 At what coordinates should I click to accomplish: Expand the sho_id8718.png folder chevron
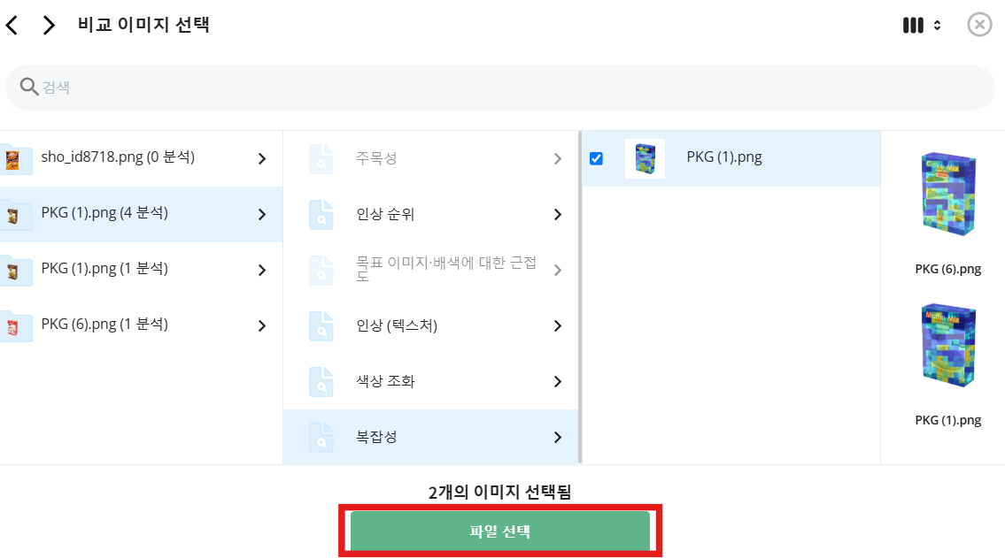[261, 158]
